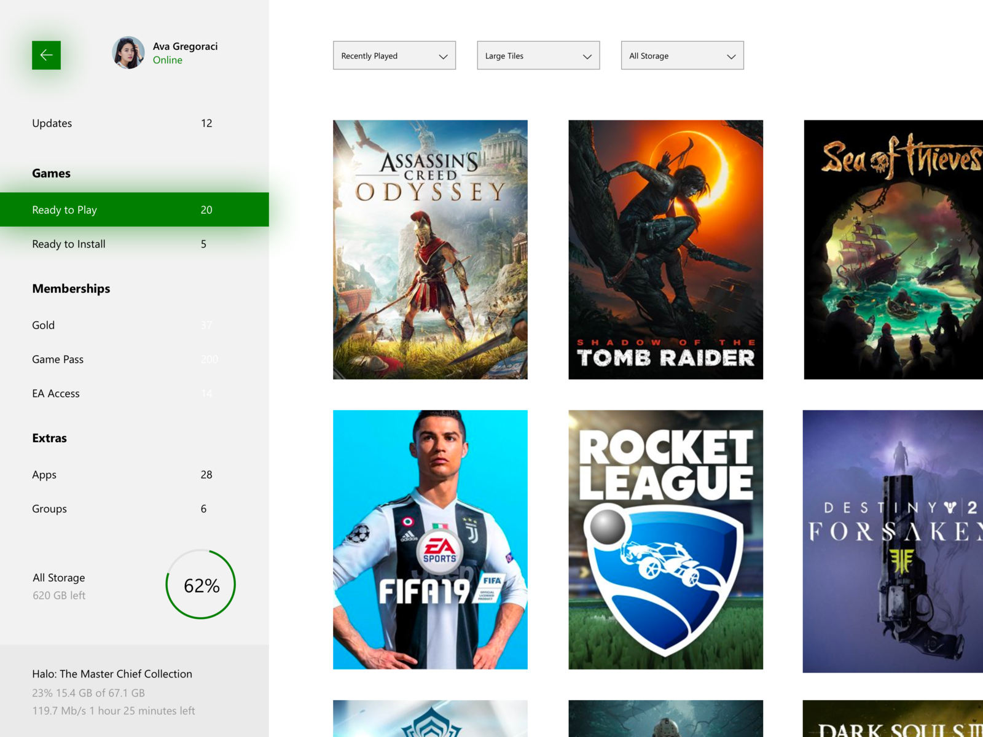This screenshot has width=983, height=737.
Task: Click the back arrow button
Action: pos(46,55)
